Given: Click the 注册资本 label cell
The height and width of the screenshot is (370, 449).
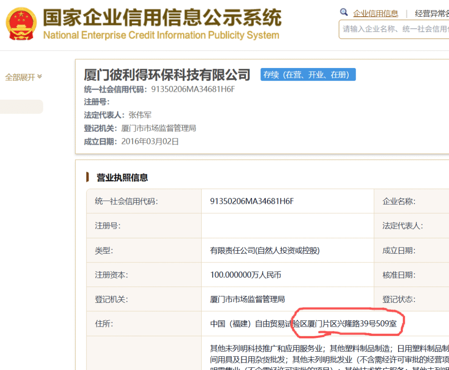Looking at the screenshot, I should point(144,275).
